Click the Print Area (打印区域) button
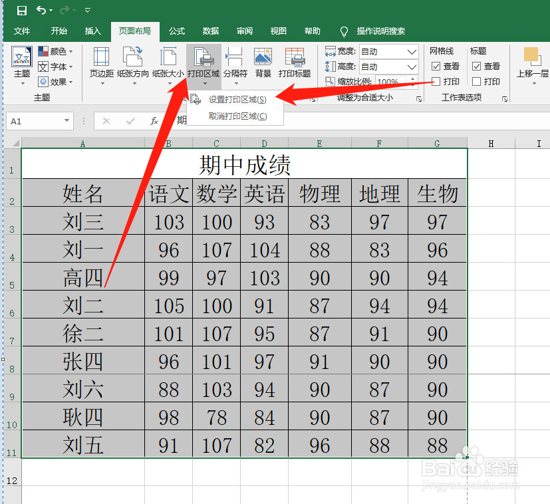 [204, 66]
